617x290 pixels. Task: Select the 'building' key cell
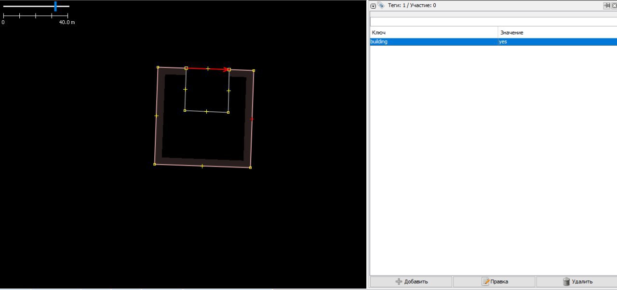[x=434, y=42]
